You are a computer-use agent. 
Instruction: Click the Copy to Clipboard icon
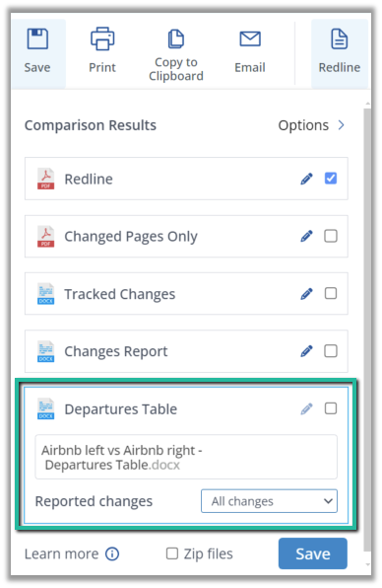tap(176, 39)
